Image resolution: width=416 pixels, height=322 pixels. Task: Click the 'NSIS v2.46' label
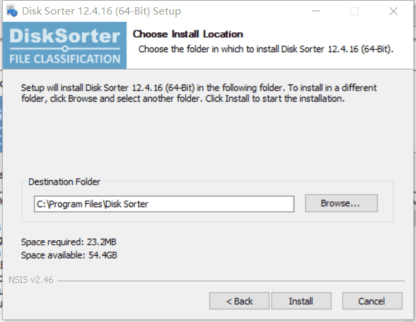point(31,280)
